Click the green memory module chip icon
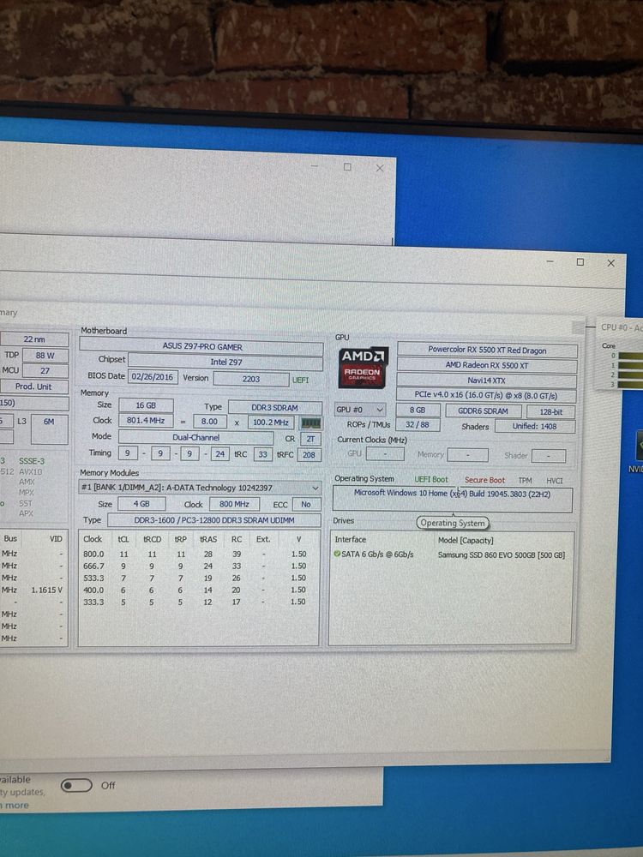Screen dimensions: 643x857 (x=311, y=423)
